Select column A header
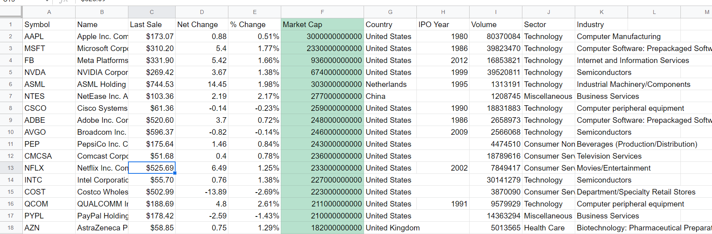This screenshot has width=712, height=234. (x=49, y=12)
